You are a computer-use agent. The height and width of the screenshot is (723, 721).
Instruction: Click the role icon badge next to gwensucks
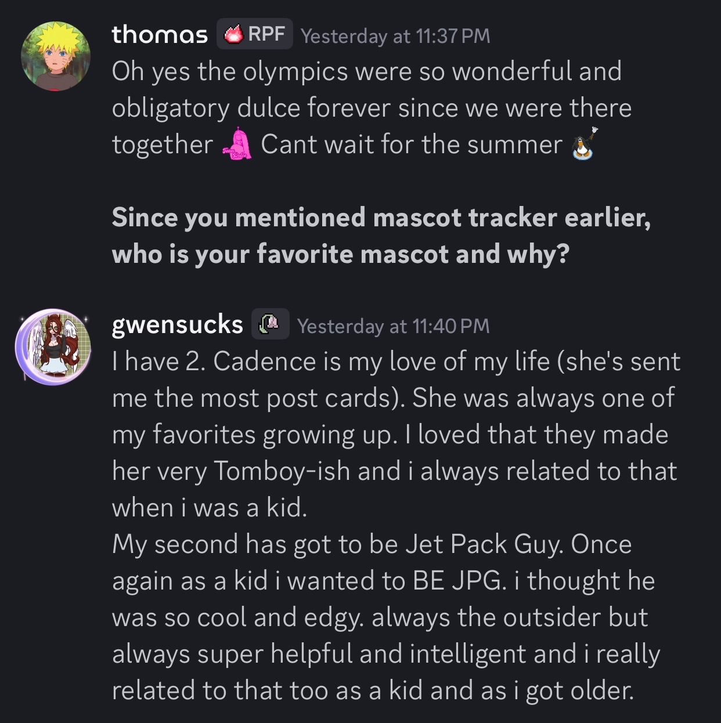pos(270,324)
